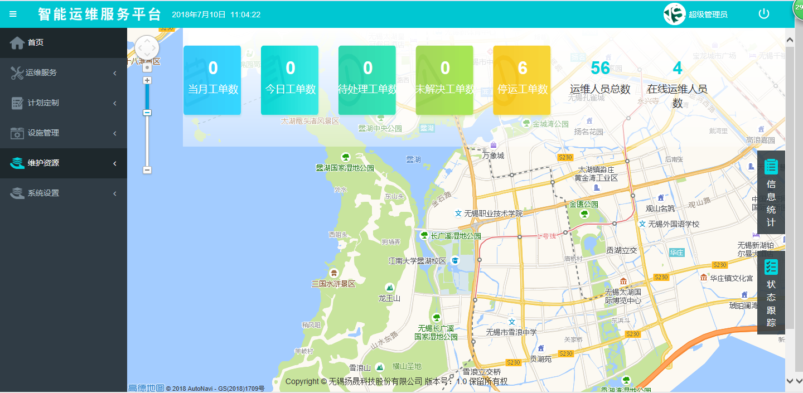The height and width of the screenshot is (393, 803).
Task: Click 蠡湖国家湿地公园 map label
Action: click(345, 167)
